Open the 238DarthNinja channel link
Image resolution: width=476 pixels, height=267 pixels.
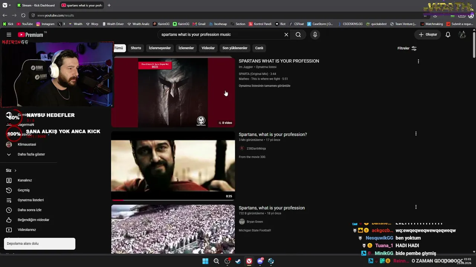(x=256, y=148)
